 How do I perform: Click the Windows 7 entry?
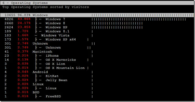(55, 19)
